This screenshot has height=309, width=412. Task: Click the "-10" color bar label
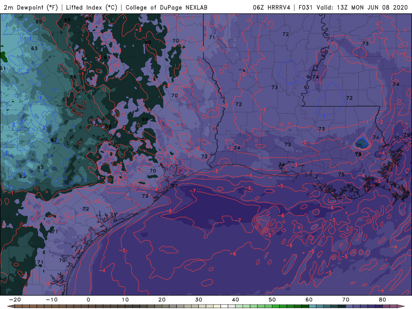tap(51, 300)
